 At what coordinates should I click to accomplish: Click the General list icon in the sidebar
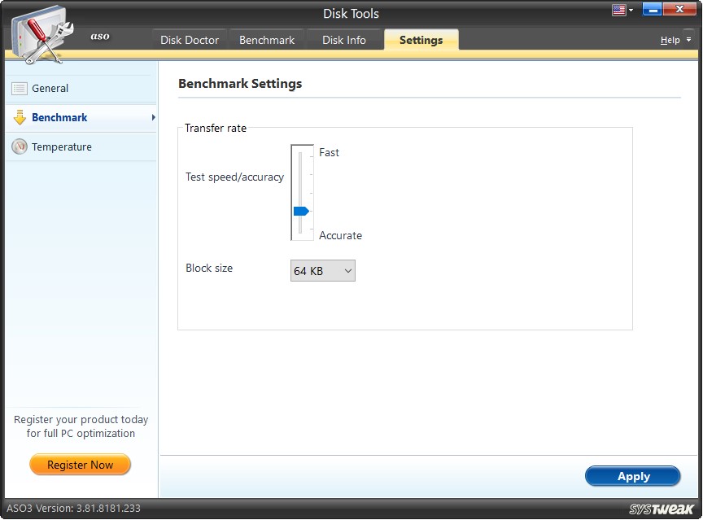pos(20,88)
